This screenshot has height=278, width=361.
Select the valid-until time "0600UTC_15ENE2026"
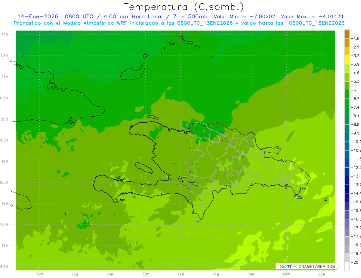coord(316,23)
